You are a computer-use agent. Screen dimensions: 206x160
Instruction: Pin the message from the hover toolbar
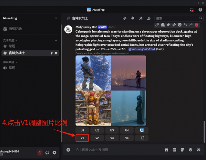(168, 25)
